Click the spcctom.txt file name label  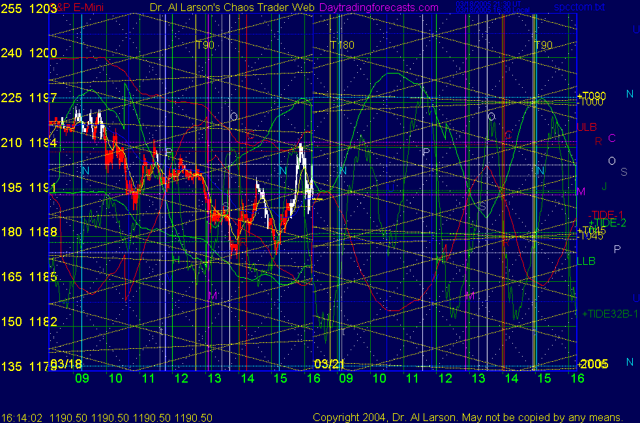(579, 7)
